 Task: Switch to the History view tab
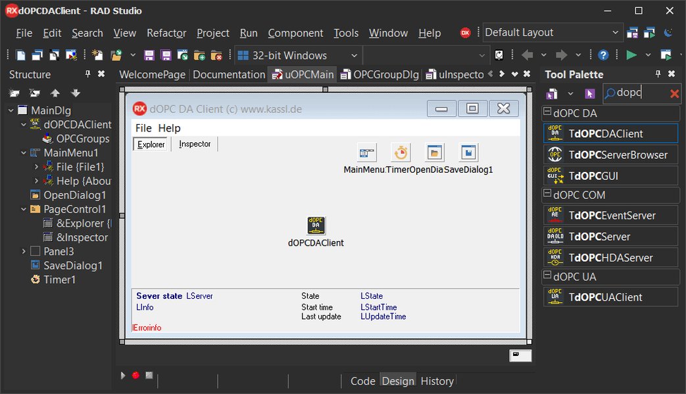pyautogui.click(x=437, y=381)
